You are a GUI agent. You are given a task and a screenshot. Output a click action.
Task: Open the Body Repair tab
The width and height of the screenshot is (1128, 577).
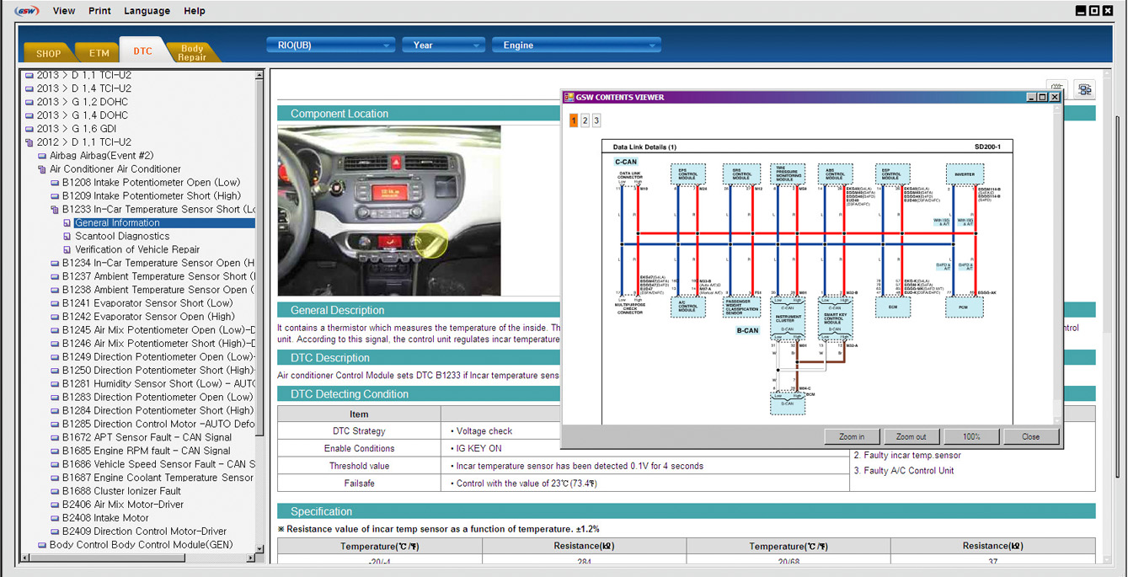pos(192,53)
